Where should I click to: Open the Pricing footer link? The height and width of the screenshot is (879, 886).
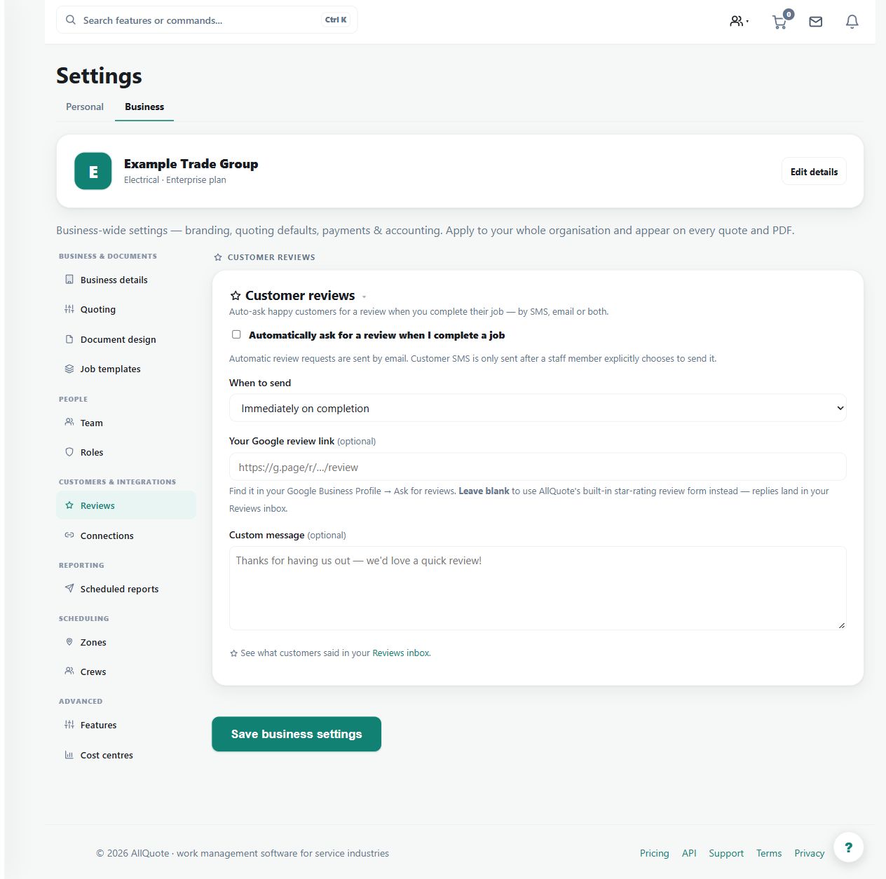point(655,853)
